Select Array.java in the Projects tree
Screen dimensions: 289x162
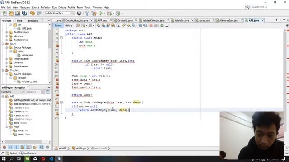coord(28,55)
